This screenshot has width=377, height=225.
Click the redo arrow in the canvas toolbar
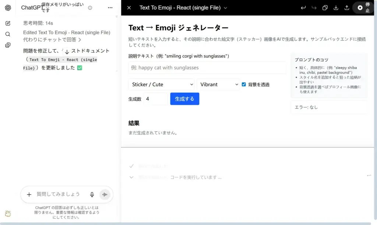[x=314, y=8]
